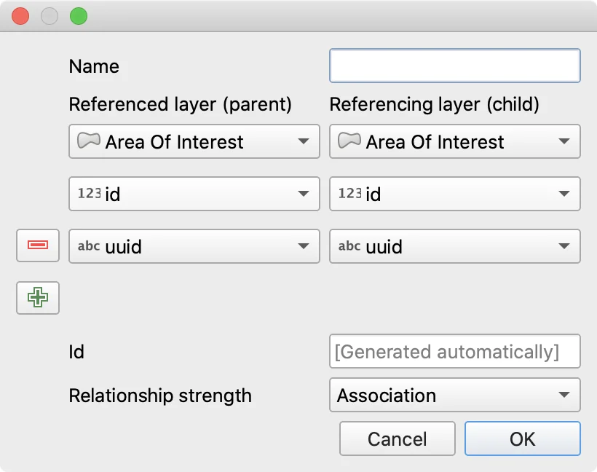Confirm the relation with OK
The image size is (597, 472).
(x=522, y=438)
